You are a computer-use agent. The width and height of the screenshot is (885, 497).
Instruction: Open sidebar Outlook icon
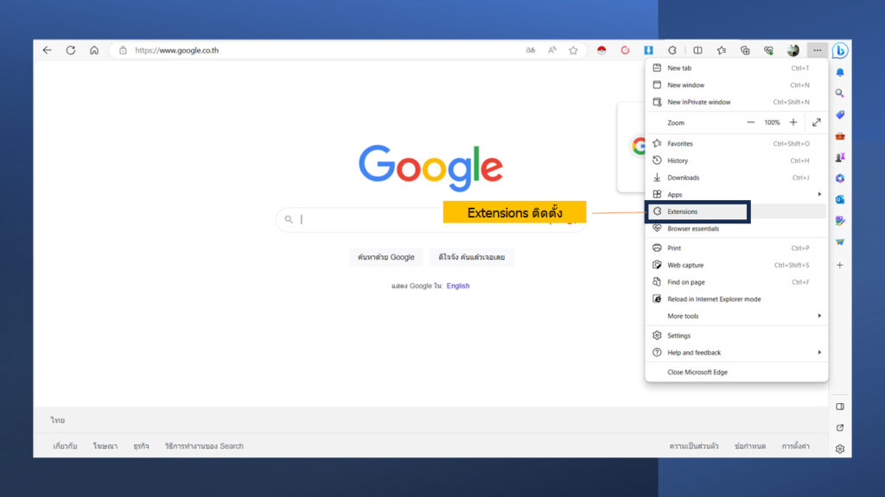[x=840, y=199]
